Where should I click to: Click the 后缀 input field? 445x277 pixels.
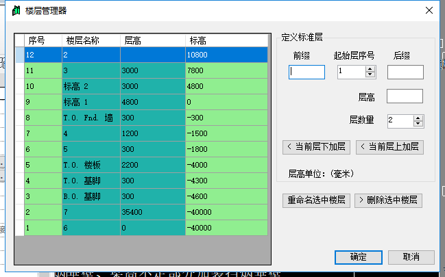(x=405, y=72)
